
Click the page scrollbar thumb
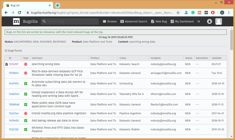231,40
